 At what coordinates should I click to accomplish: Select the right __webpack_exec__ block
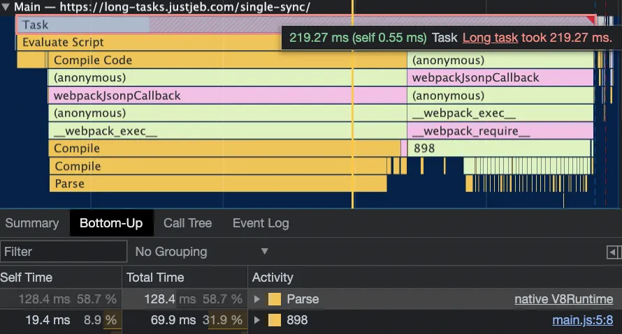pos(500,113)
